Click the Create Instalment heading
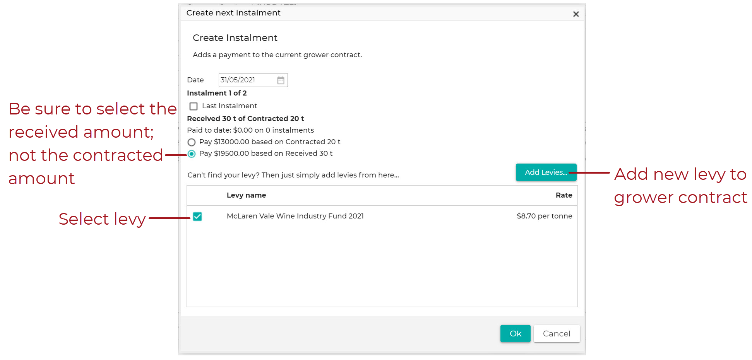The height and width of the screenshot is (360, 752). tap(235, 38)
